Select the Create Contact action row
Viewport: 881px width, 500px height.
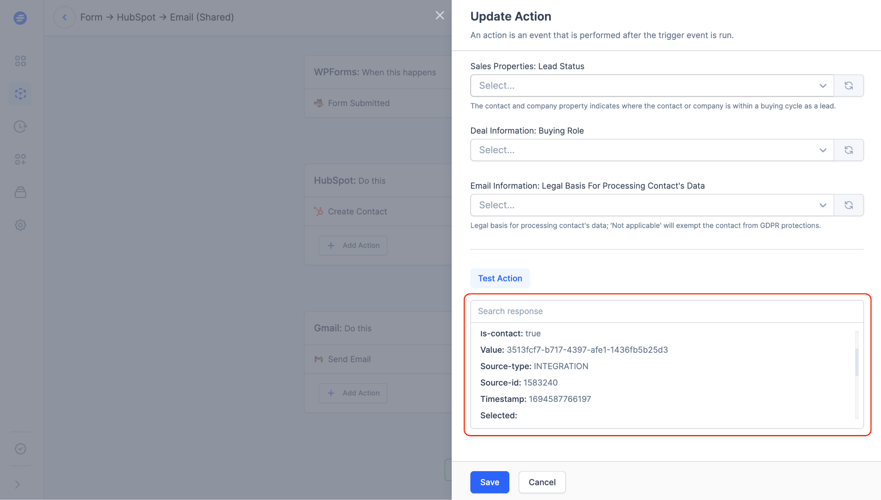378,212
